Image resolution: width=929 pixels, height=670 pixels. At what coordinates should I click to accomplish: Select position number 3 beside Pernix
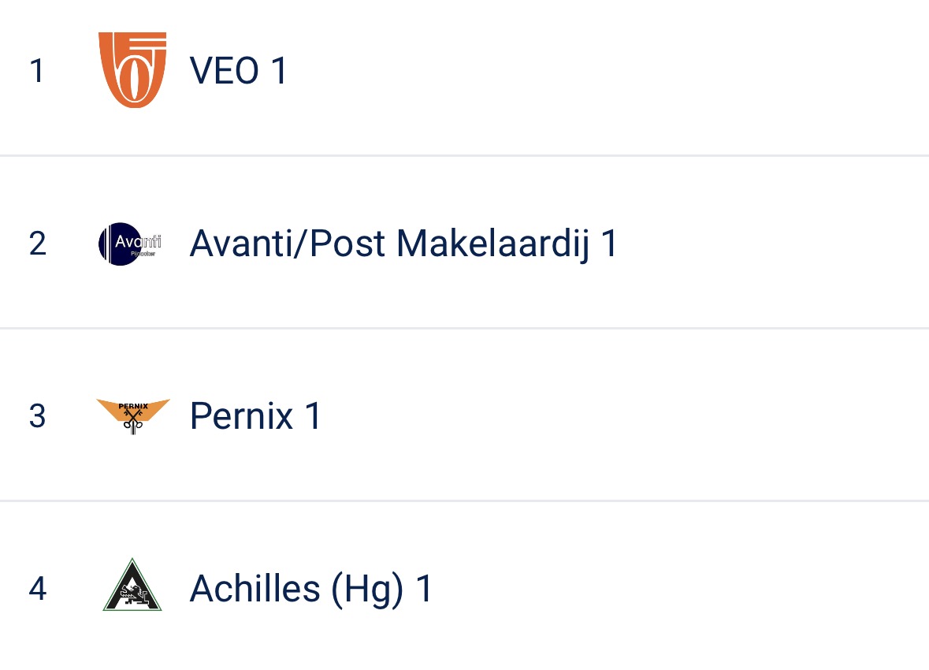coord(37,416)
